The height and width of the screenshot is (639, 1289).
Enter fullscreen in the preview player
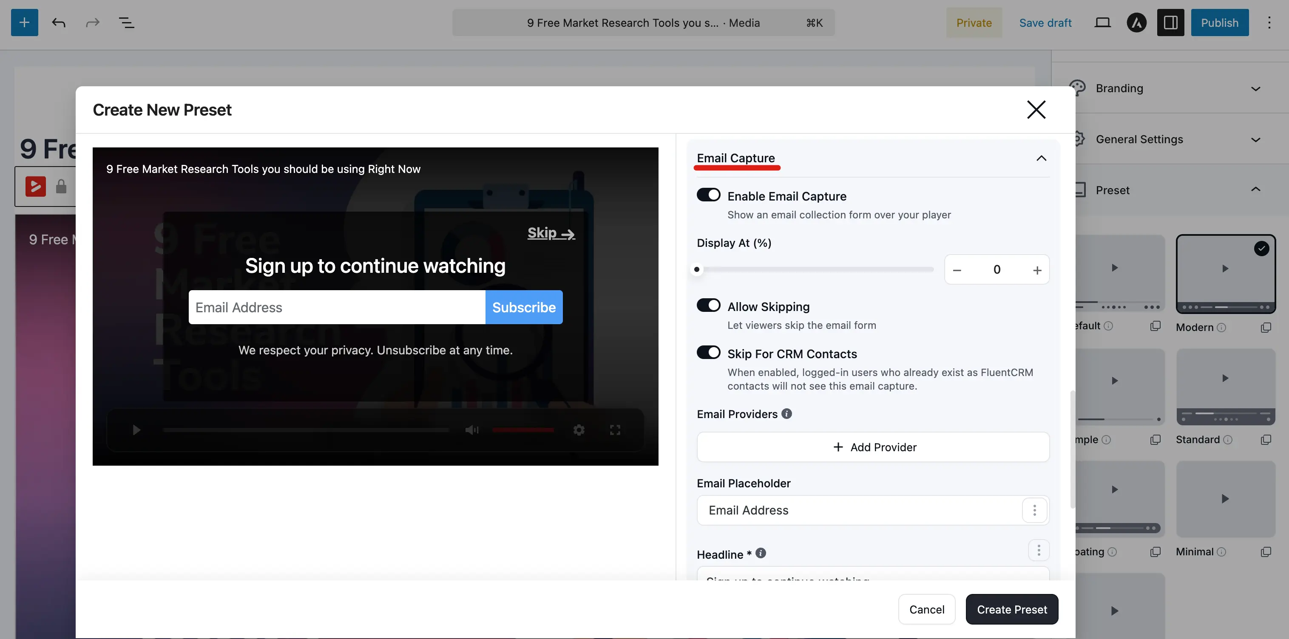(x=615, y=430)
